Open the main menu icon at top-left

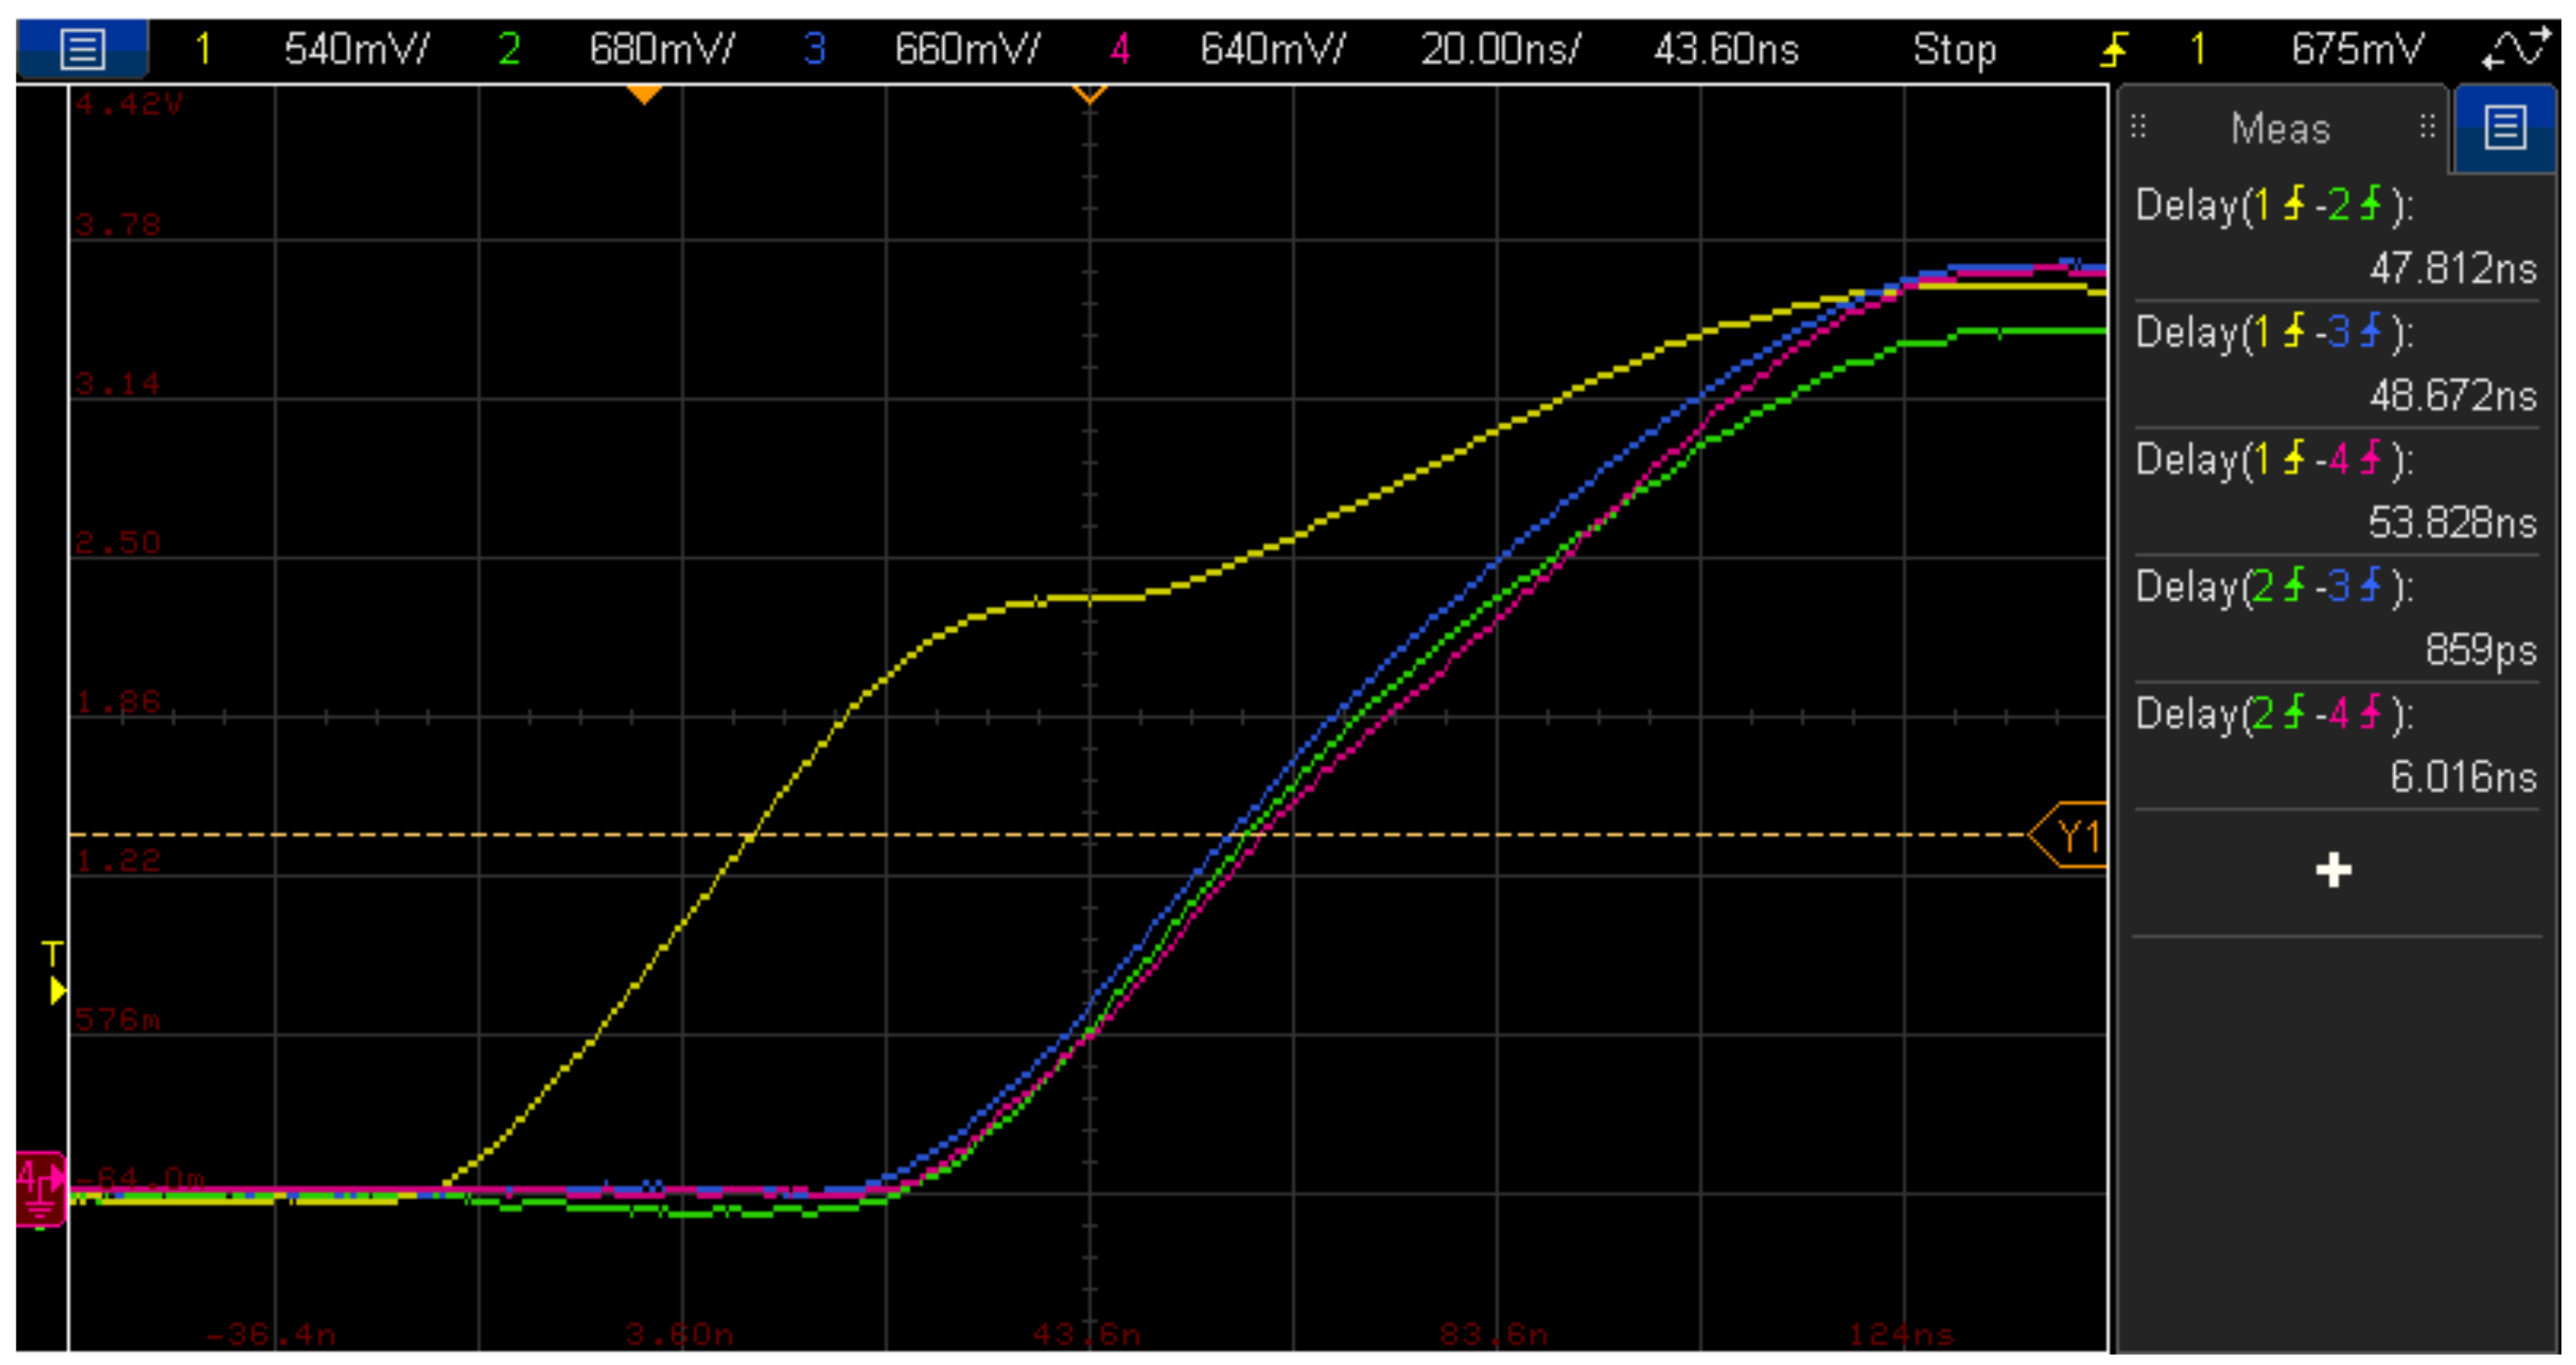click(82, 48)
